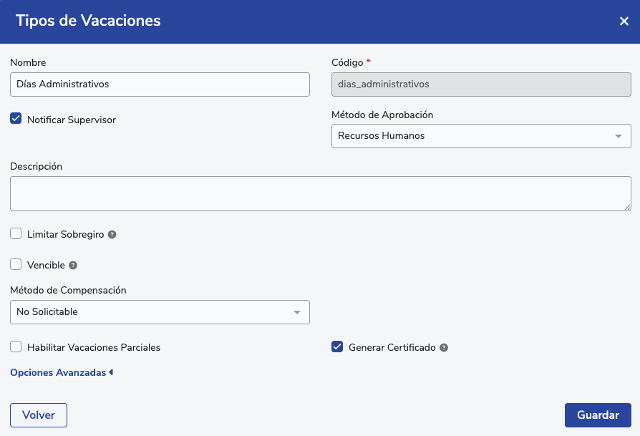This screenshot has height=436, width=640.
Task: Click the disabled Código field
Action: 480,84
